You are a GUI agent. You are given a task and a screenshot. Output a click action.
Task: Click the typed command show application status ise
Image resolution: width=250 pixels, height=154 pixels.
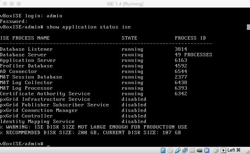(89, 27)
